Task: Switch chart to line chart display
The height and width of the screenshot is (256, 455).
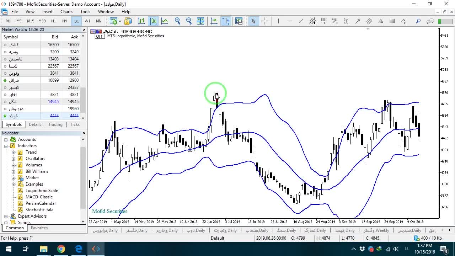Action: coord(165,21)
